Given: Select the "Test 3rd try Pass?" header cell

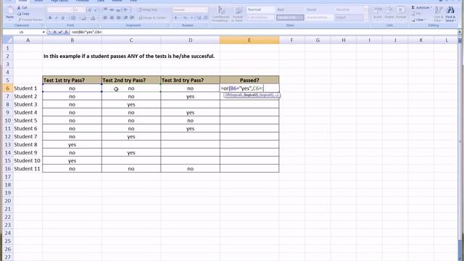Looking at the screenshot, I should 190,80.
